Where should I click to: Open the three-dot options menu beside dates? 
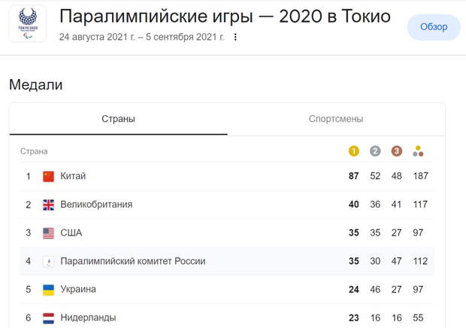coord(235,37)
